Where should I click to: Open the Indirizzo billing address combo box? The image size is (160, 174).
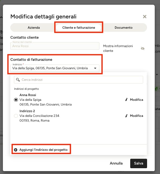pos(55,68)
